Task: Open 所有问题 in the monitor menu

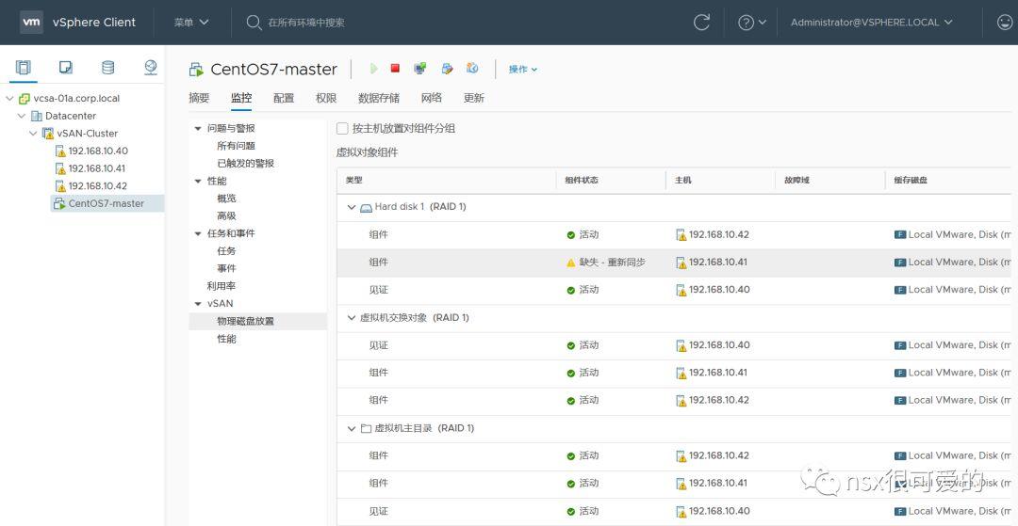Action: coord(236,146)
